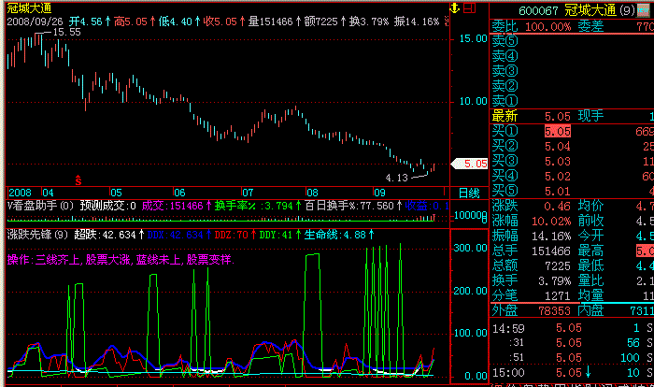Select the 卖① ask level row
Screen dimensions: 654x387
572,101
